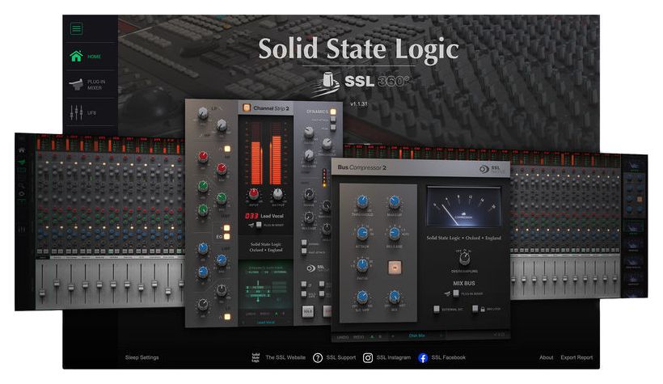Click the Facebook icon
This screenshot has height=384, width=663.
click(x=423, y=358)
